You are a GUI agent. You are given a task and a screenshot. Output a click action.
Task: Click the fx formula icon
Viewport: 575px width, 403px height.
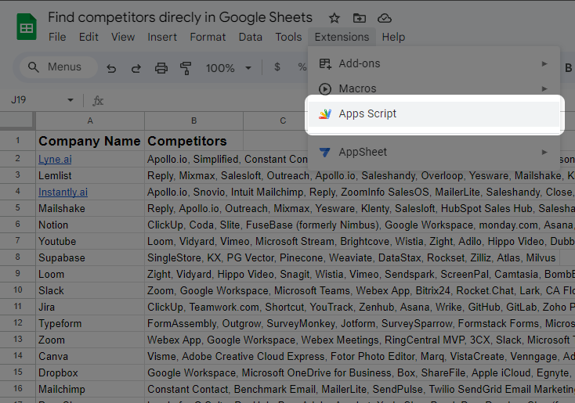coord(98,101)
